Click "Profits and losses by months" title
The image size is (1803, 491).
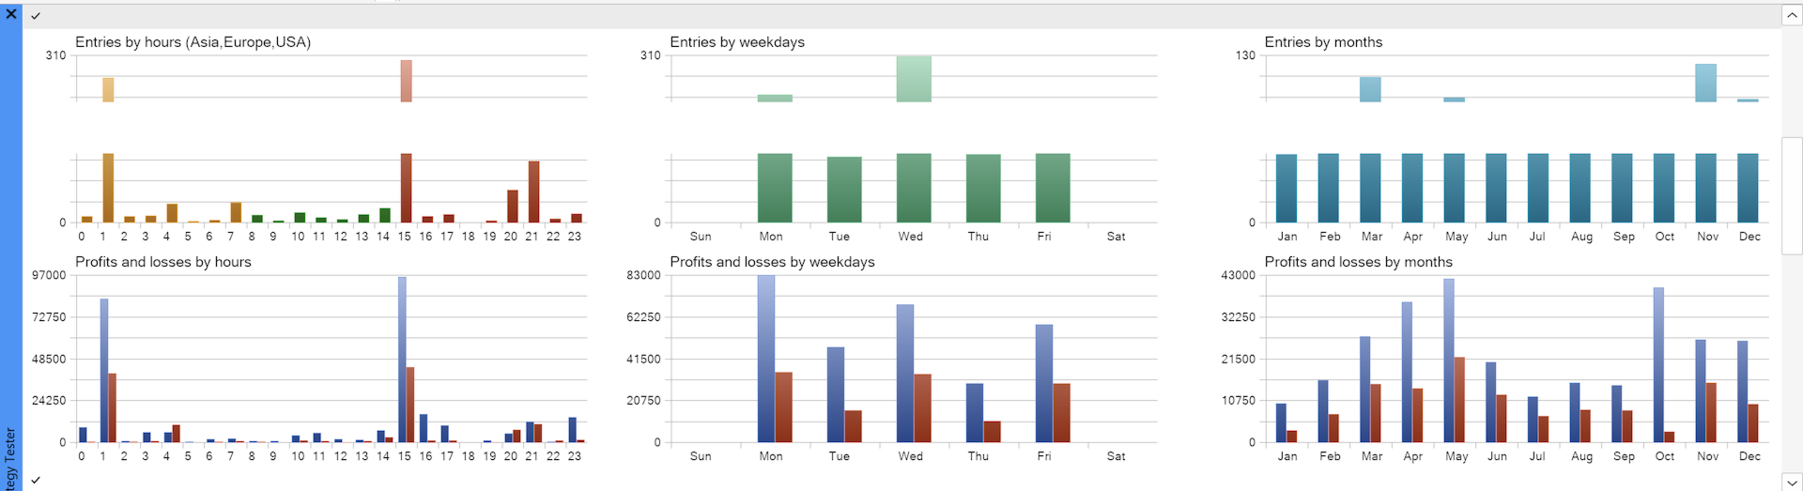1358,262
